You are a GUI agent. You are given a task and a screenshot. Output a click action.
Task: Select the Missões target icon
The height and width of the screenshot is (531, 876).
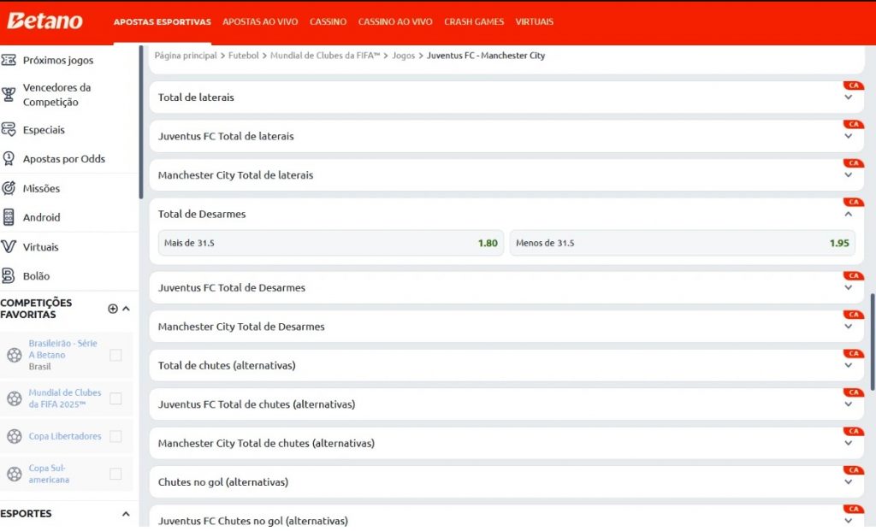(9, 188)
